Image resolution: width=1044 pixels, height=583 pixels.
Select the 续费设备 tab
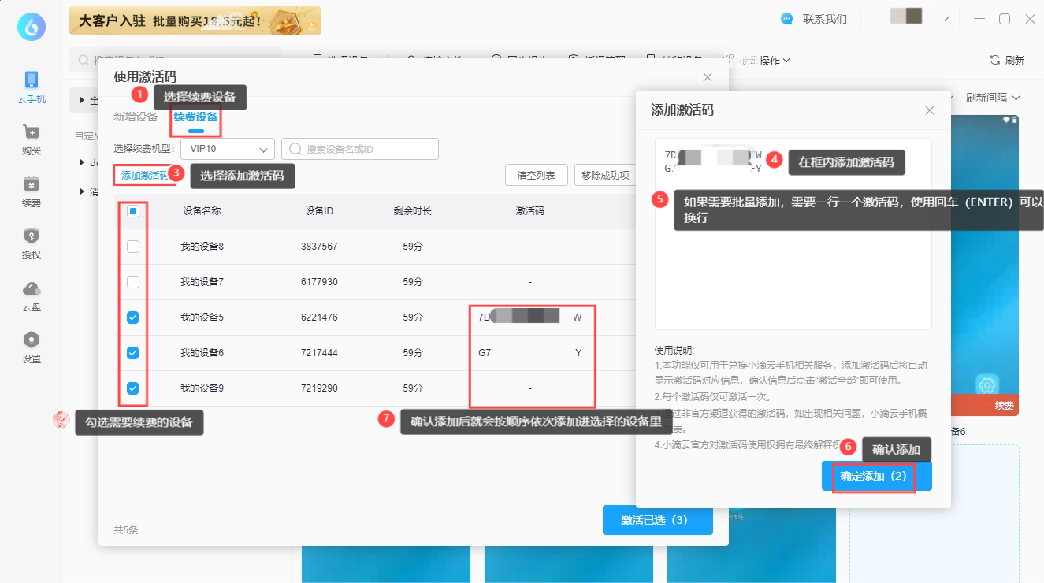(195, 117)
